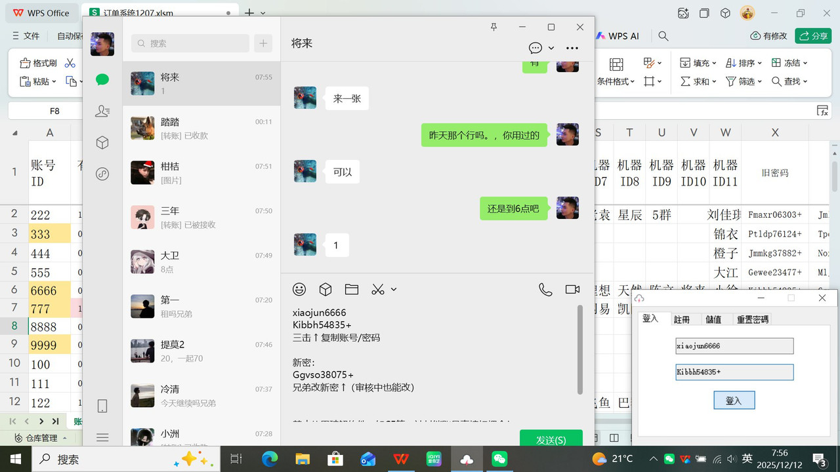Open File Explorer from taskbar
Viewport: 840px width, 472px height.
302,459
